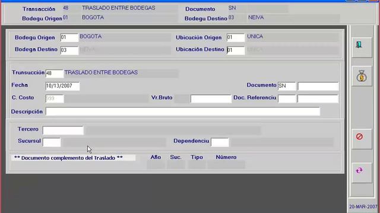Click TRASLADO ENTRE BODEGAS beside Transacción field

tap(101, 72)
